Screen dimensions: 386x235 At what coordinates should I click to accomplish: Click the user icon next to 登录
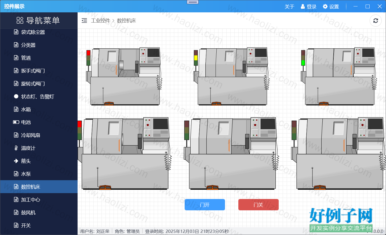pyautogui.click(x=303, y=6)
